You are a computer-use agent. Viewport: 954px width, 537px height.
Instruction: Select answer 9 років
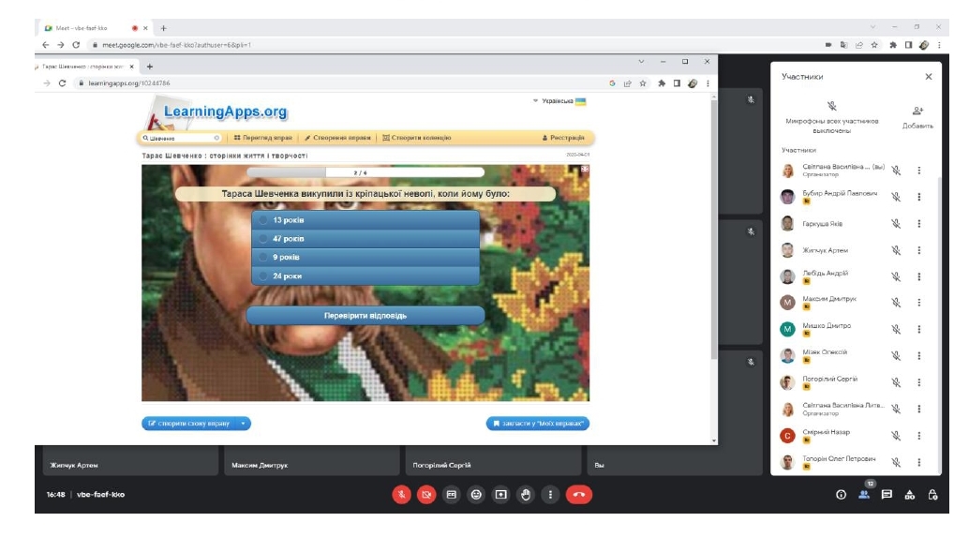pos(365,257)
